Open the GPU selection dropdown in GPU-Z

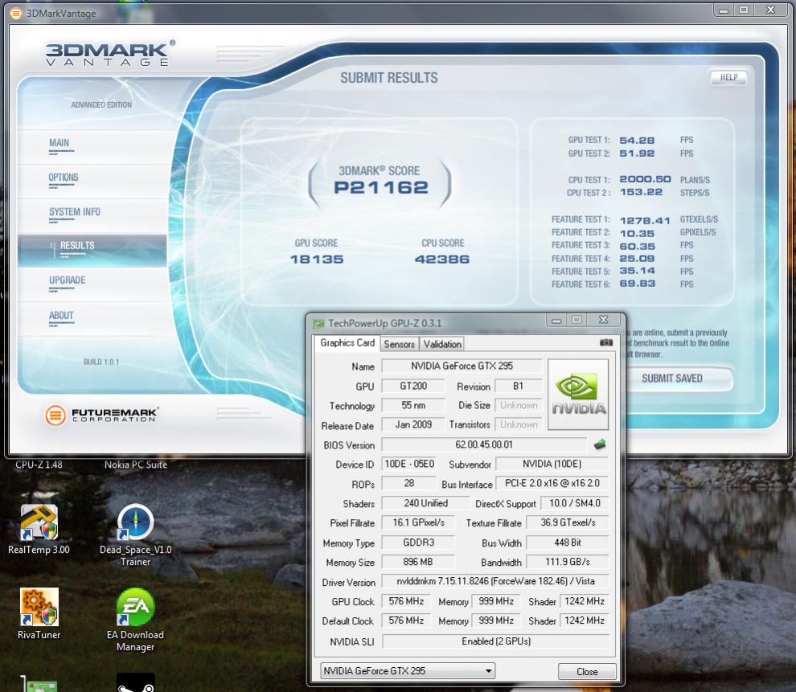[408, 670]
